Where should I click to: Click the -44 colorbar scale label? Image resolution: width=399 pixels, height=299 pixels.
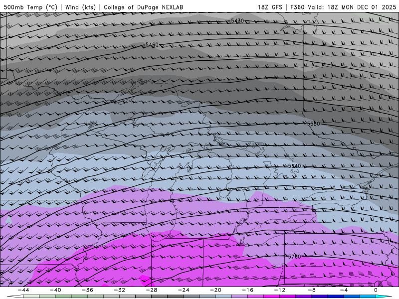click(23, 290)
